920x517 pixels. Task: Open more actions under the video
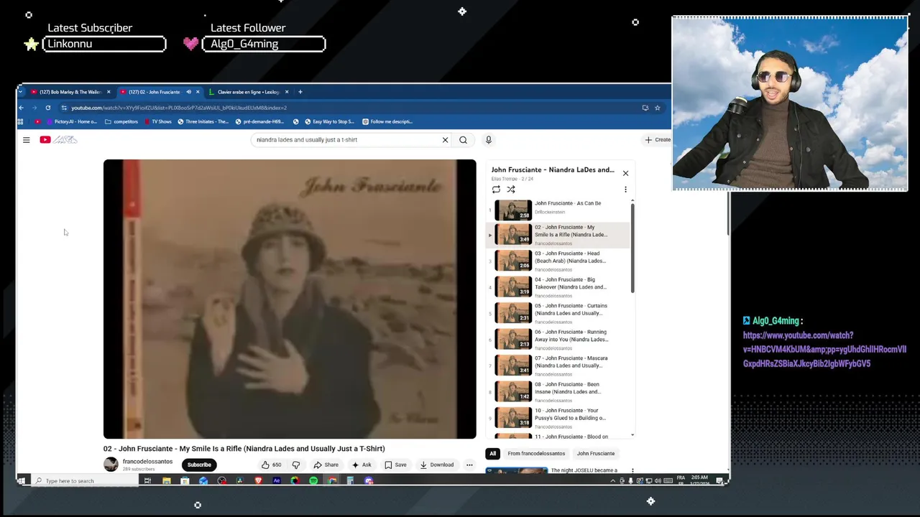[x=469, y=465]
